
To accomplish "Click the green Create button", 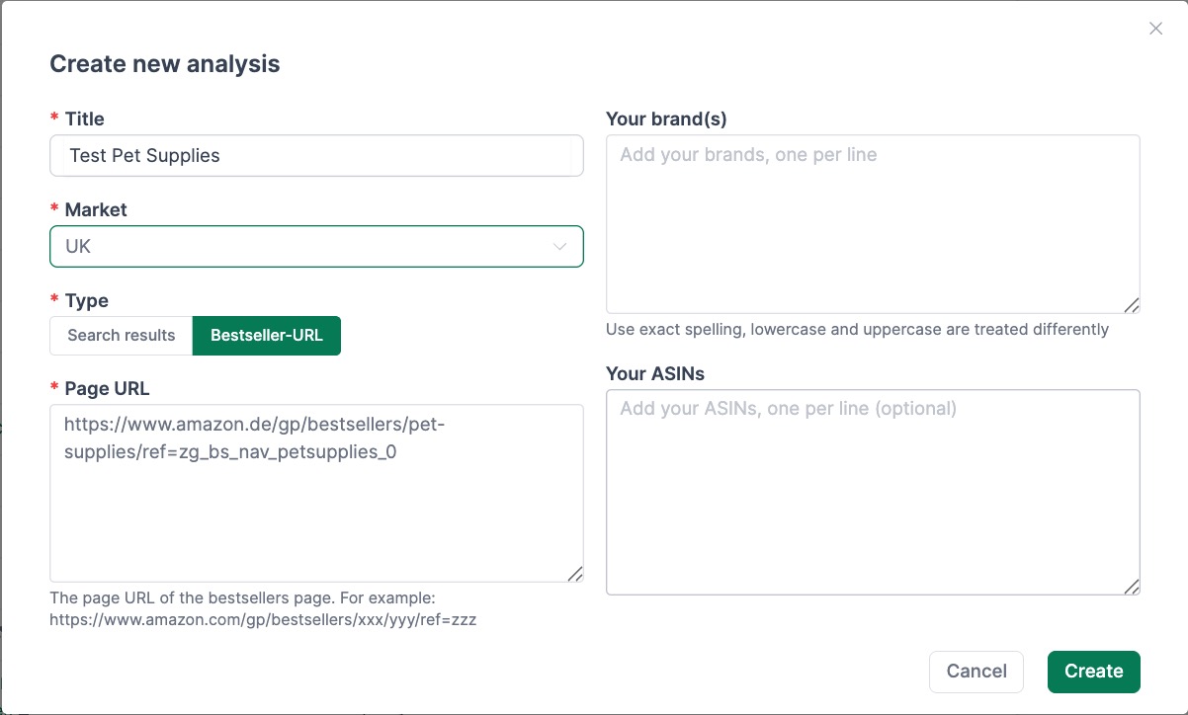I will 1093,672.
